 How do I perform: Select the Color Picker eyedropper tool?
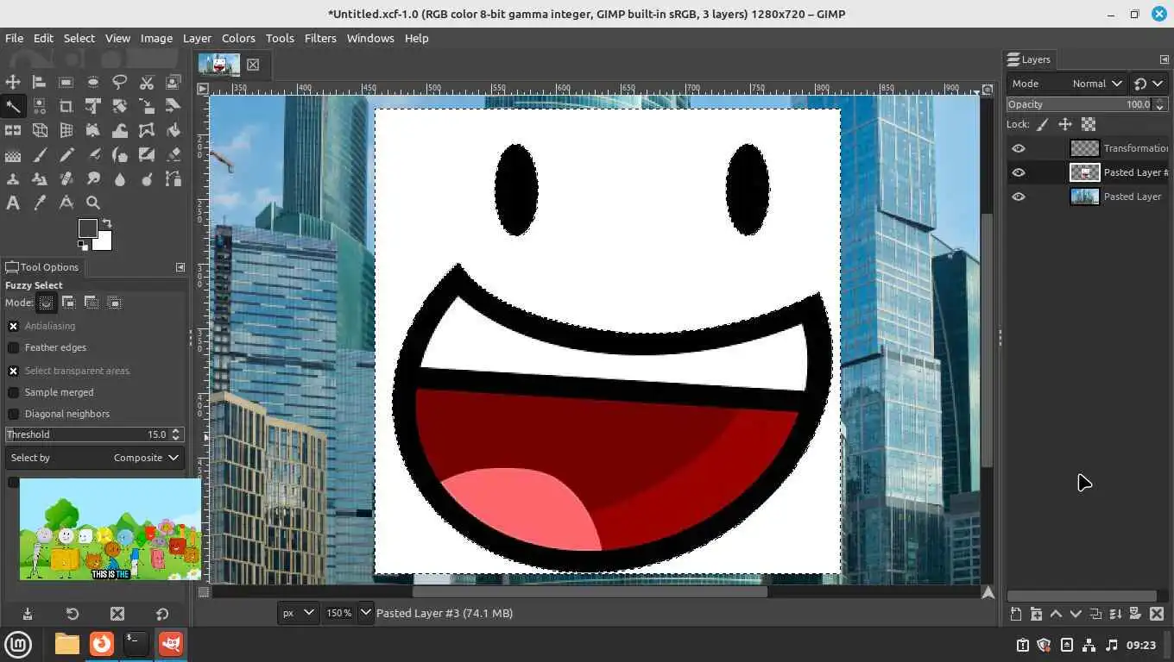click(39, 203)
